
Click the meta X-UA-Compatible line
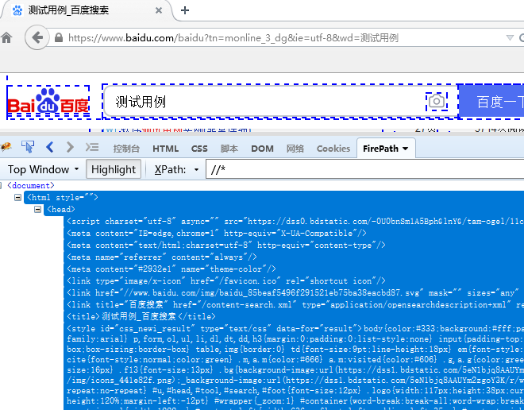(217, 233)
